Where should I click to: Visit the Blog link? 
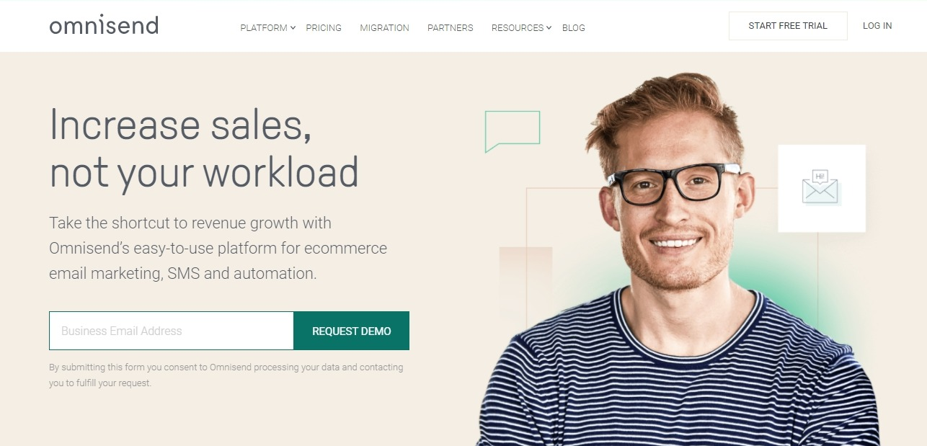click(x=574, y=28)
